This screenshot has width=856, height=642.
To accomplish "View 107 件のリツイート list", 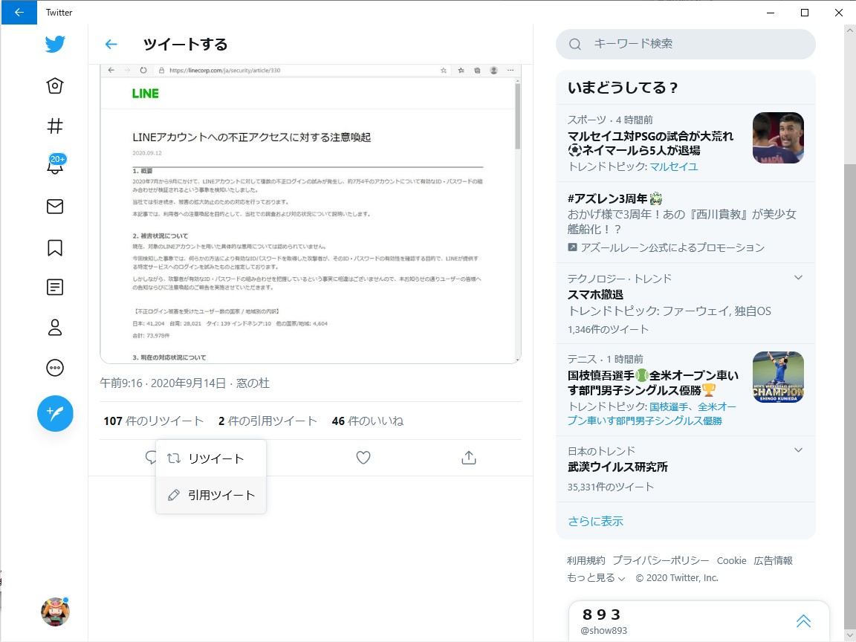I will pyautogui.click(x=153, y=421).
